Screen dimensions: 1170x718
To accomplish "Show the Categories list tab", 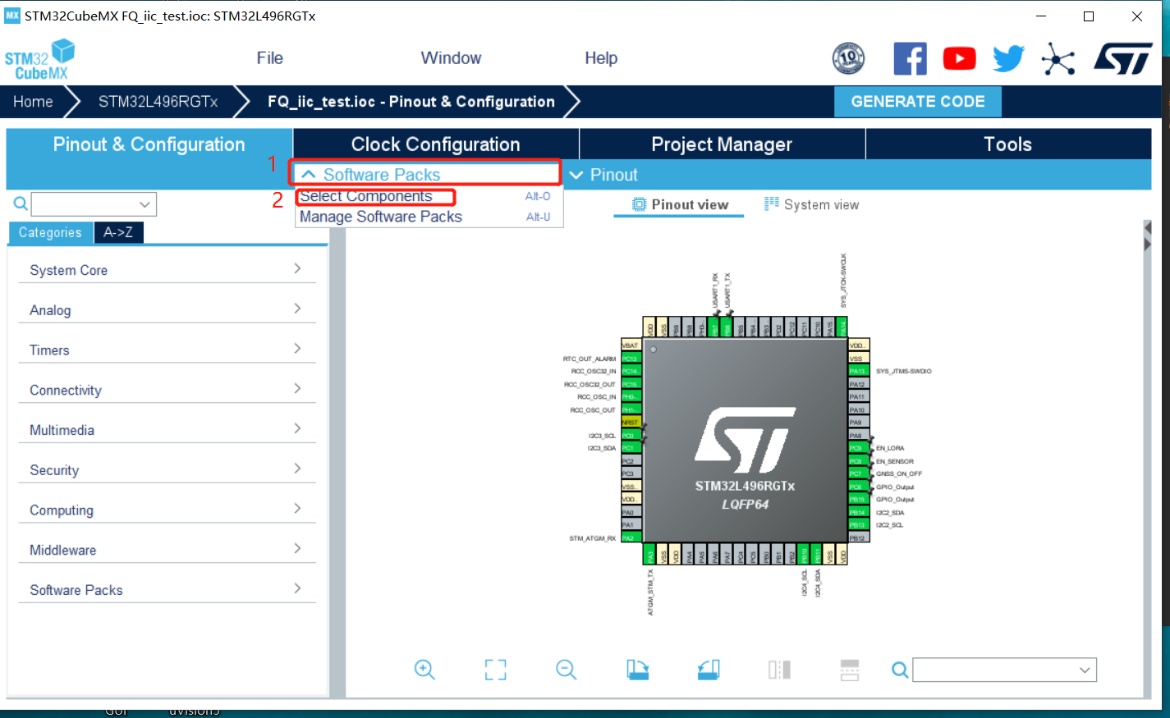I will click(50, 232).
